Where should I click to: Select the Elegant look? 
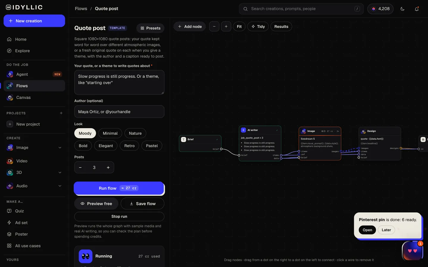tap(106, 146)
